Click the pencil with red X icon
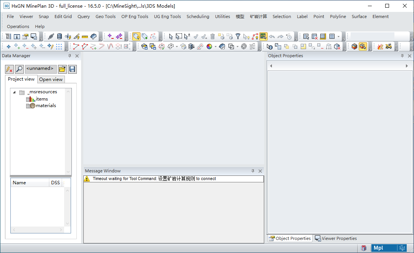This screenshot has height=253, width=414. coord(9,69)
